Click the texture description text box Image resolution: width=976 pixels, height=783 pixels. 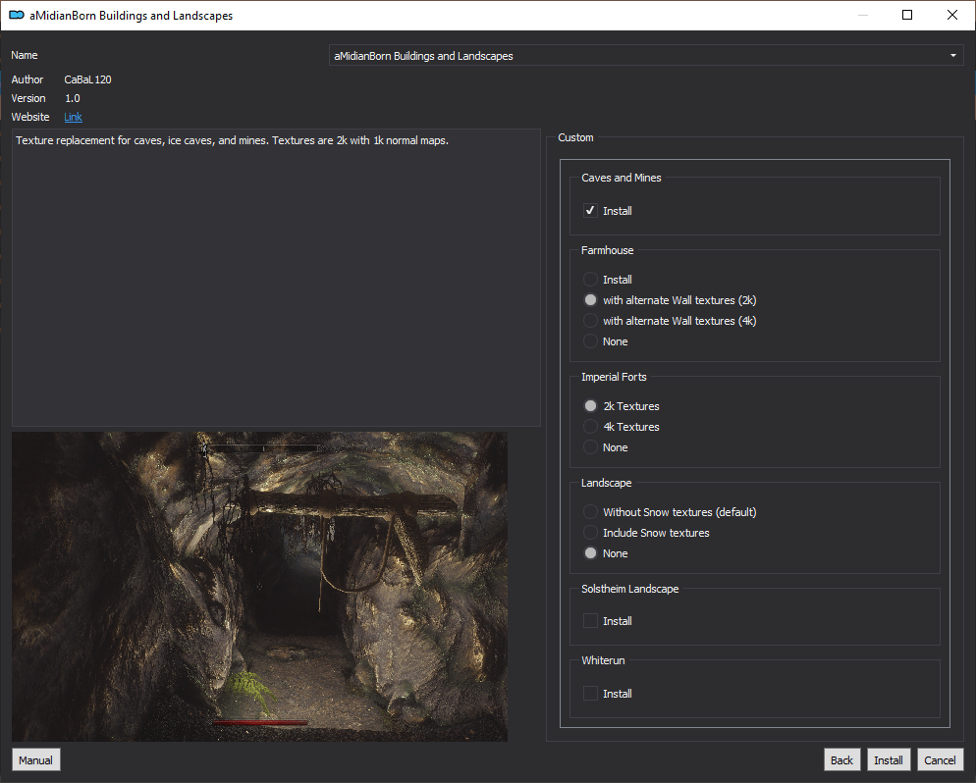[x=276, y=278]
